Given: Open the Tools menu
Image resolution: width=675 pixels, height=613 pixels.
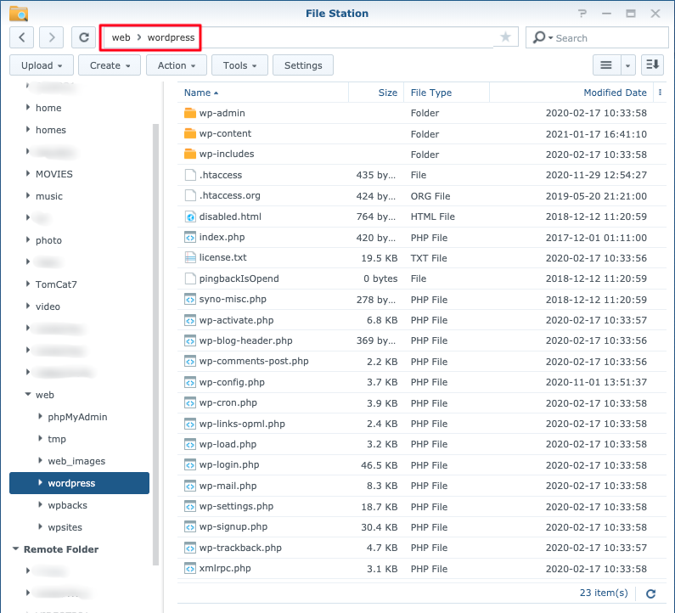Looking at the screenshot, I should point(239,65).
